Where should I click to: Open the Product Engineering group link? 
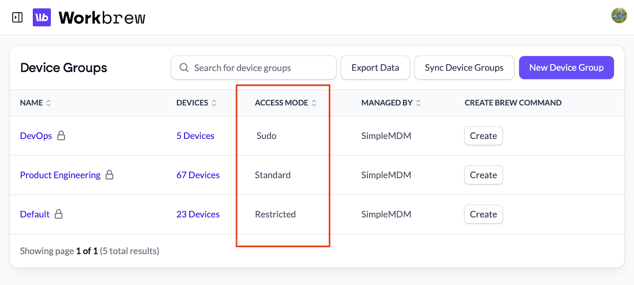pos(60,175)
